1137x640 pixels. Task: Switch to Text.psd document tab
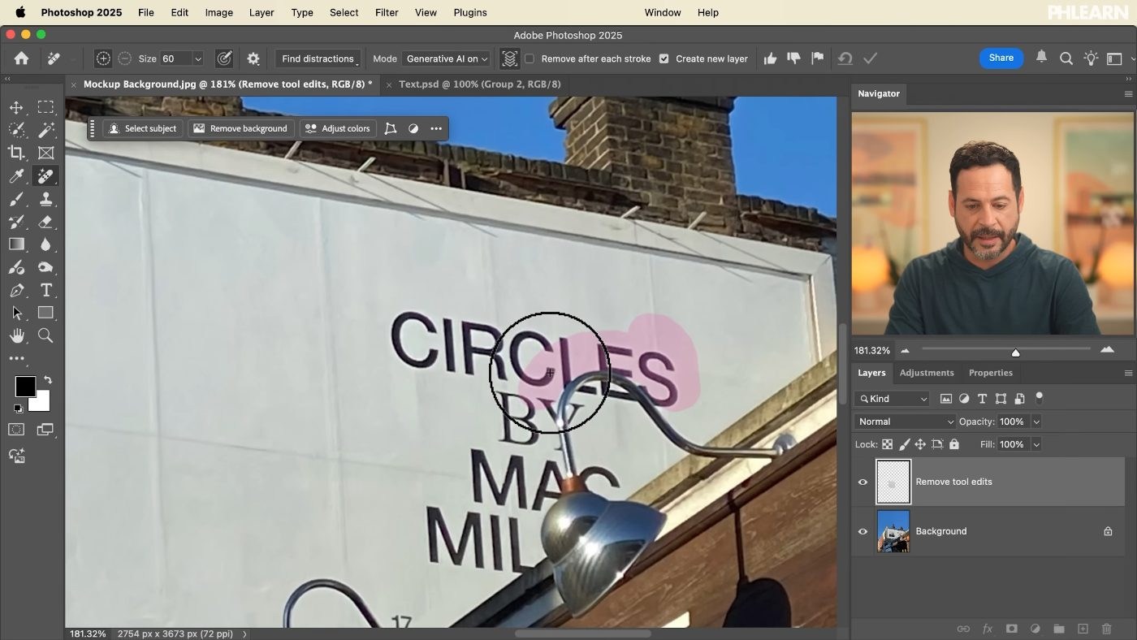[x=480, y=84]
